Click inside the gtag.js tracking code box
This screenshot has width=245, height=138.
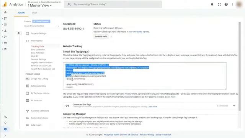tap(145, 76)
